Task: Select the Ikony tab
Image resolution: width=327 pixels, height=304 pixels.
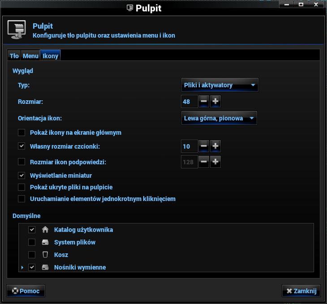Action: click(50, 56)
